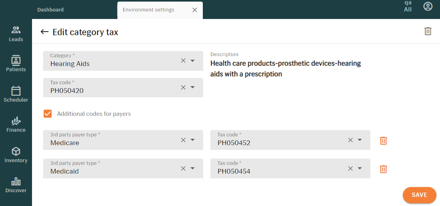The width and height of the screenshot is (440, 206).
Task: Clear the Medicaid payer type value
Action: coord(183,168)
